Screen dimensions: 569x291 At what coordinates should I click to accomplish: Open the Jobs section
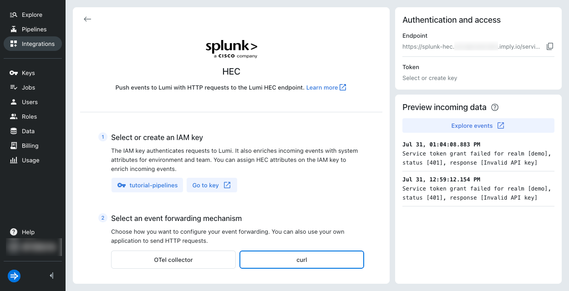[28, 88]
